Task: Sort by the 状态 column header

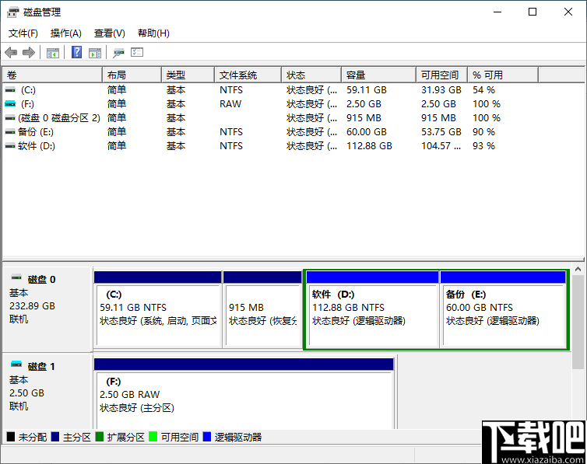Action: click(x=311, y=75)
